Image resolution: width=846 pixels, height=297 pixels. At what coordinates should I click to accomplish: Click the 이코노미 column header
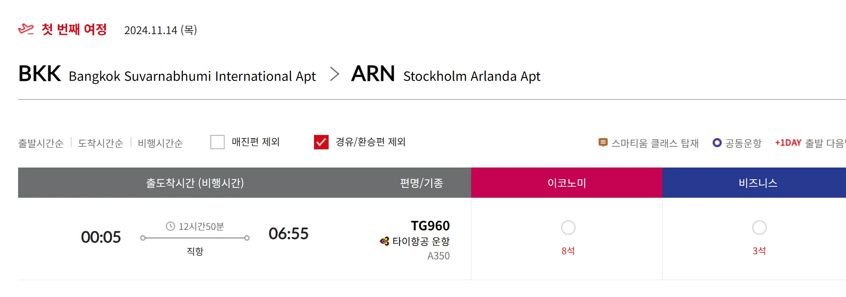click(567, 183)
